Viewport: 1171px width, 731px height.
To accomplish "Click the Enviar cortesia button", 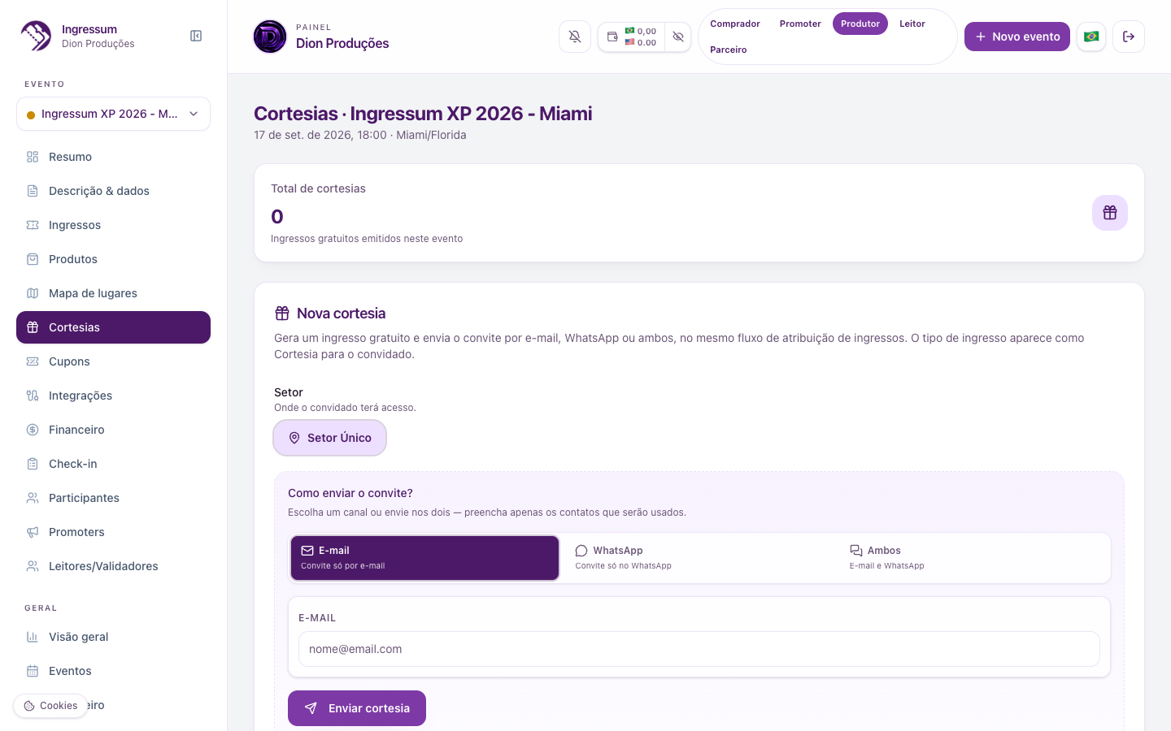I will 357,708.
